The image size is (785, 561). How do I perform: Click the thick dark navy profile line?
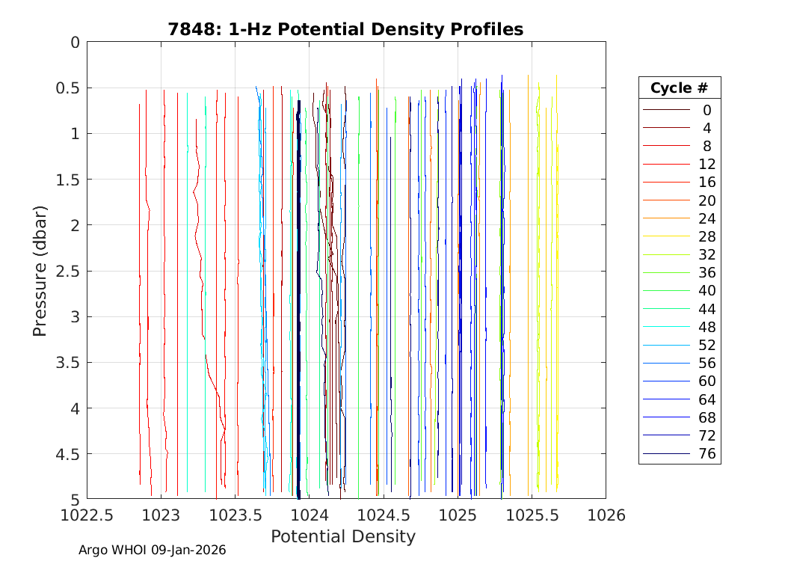point(298,299)
